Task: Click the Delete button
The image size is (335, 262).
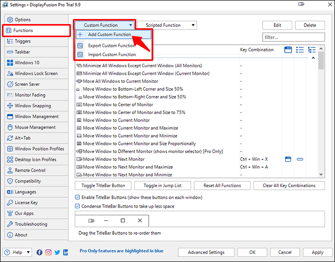Action: tap(310, 25)
